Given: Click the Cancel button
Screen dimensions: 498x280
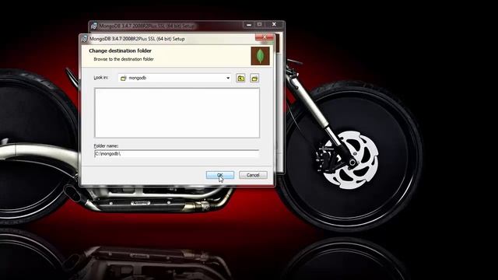Looking at the screenshot, I should [x=253, y=175].
